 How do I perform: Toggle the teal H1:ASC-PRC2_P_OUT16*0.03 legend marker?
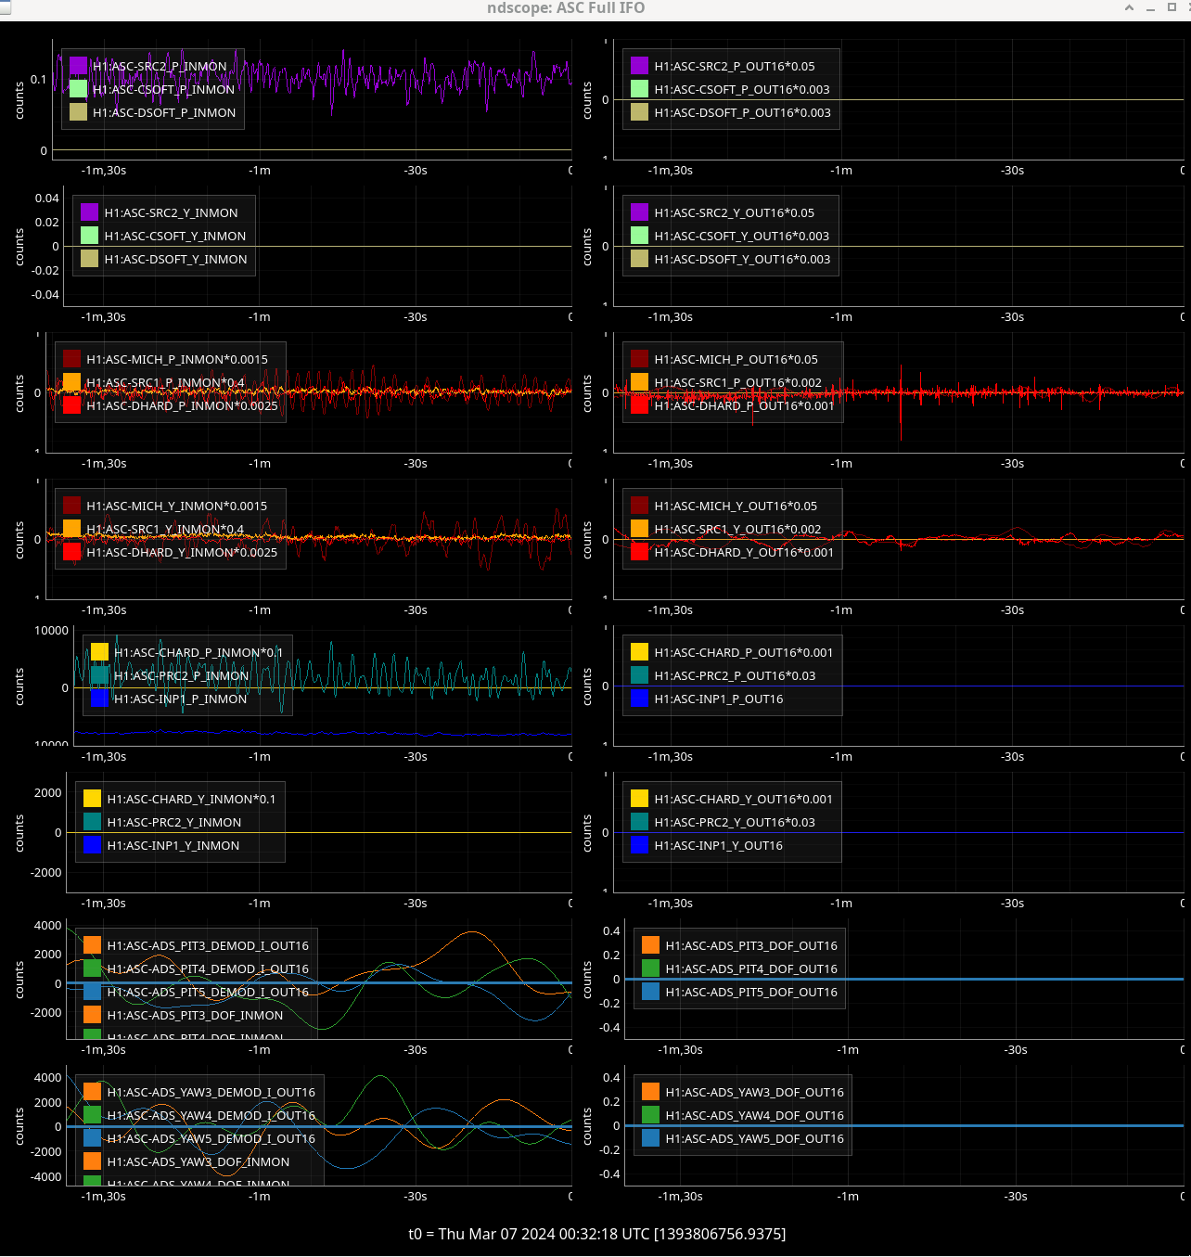[639, 675]
